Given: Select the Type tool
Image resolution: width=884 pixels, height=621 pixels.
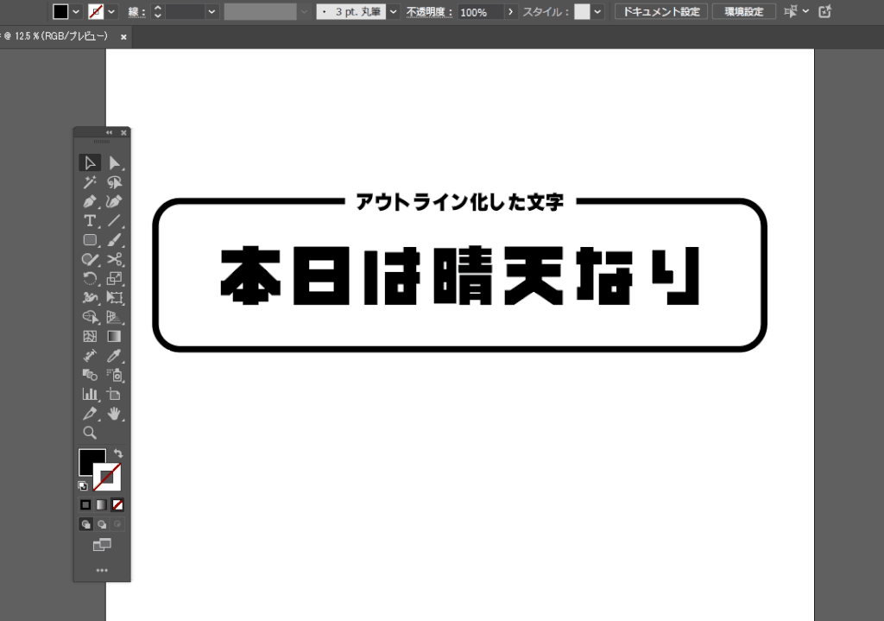Looking at the screenshot, I should point(90,220).
